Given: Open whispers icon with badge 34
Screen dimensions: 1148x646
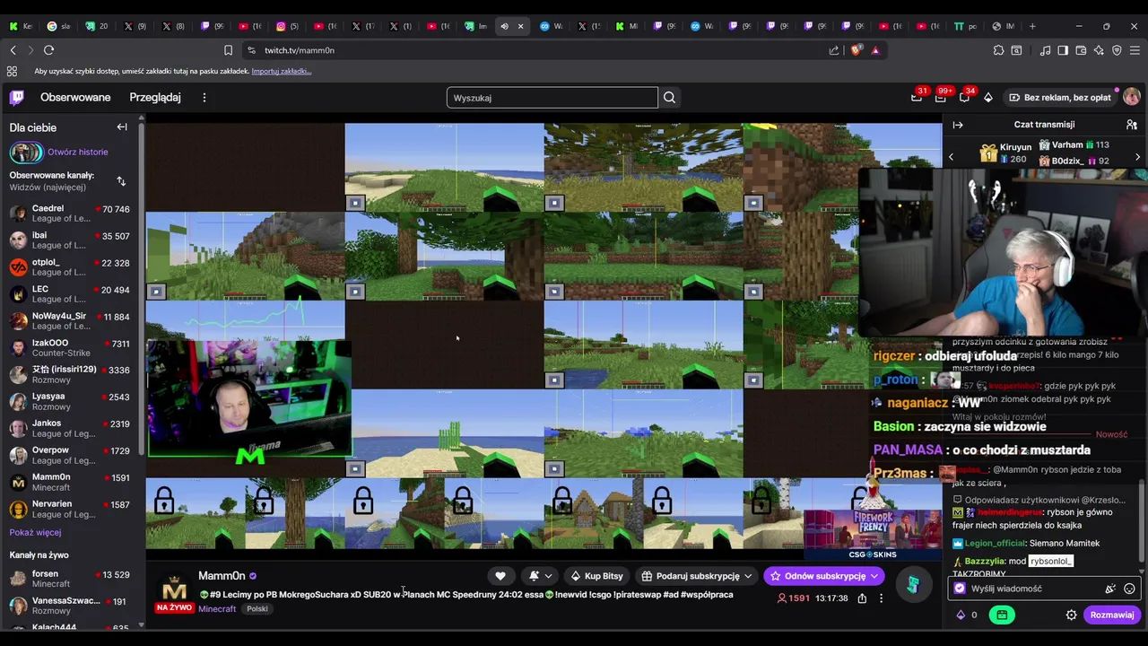Looking at the screenshot, I should pos(965,97).
